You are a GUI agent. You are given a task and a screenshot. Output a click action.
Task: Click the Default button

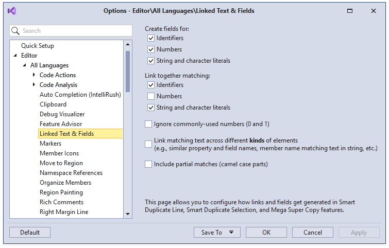[30, 233]
